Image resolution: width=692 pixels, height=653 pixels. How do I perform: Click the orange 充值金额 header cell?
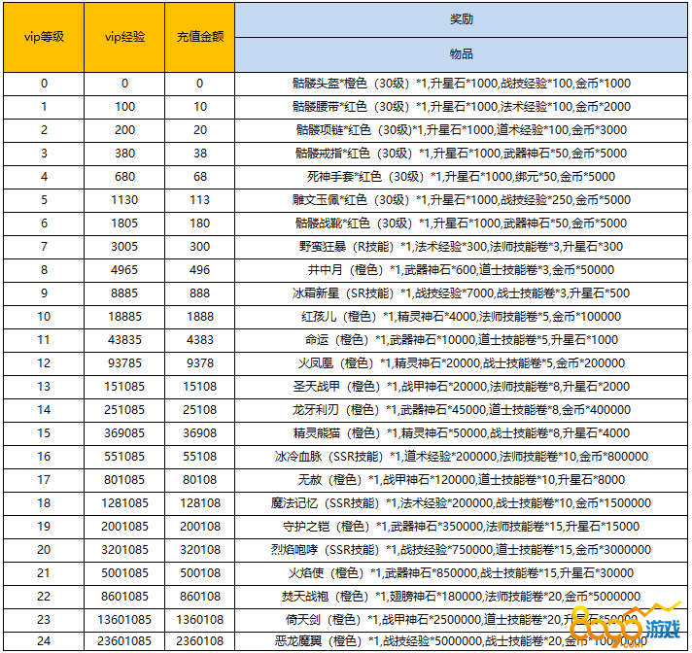tap(199, 37)
